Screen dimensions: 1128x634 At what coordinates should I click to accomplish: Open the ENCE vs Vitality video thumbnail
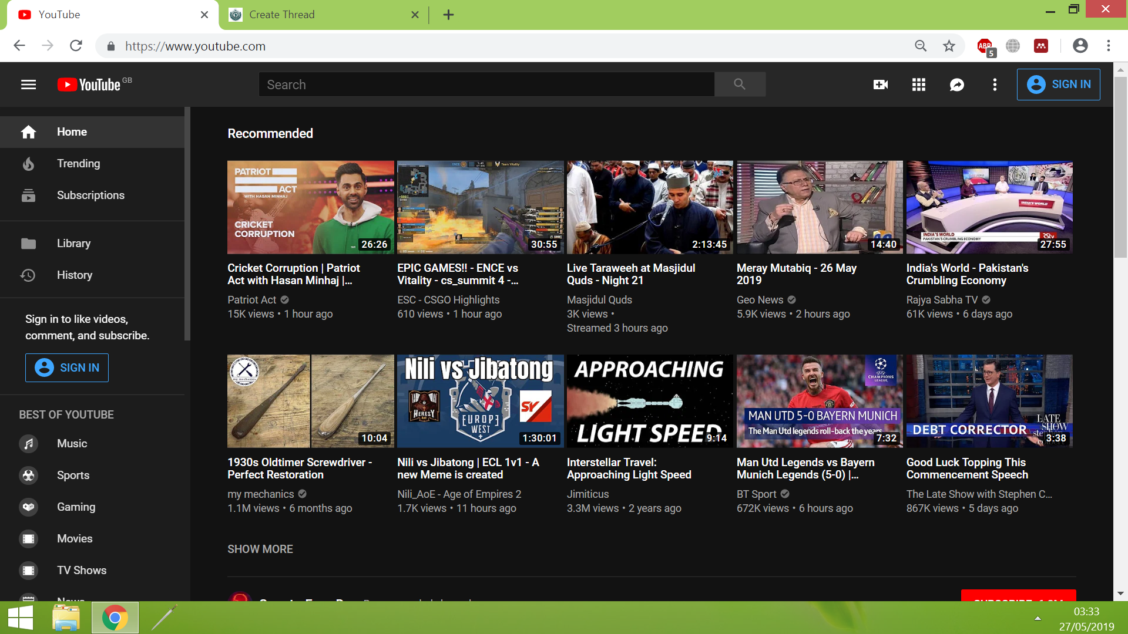click(480, 207)
